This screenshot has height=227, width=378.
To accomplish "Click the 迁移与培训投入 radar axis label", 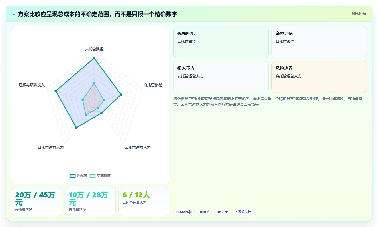I will point(32,85).
